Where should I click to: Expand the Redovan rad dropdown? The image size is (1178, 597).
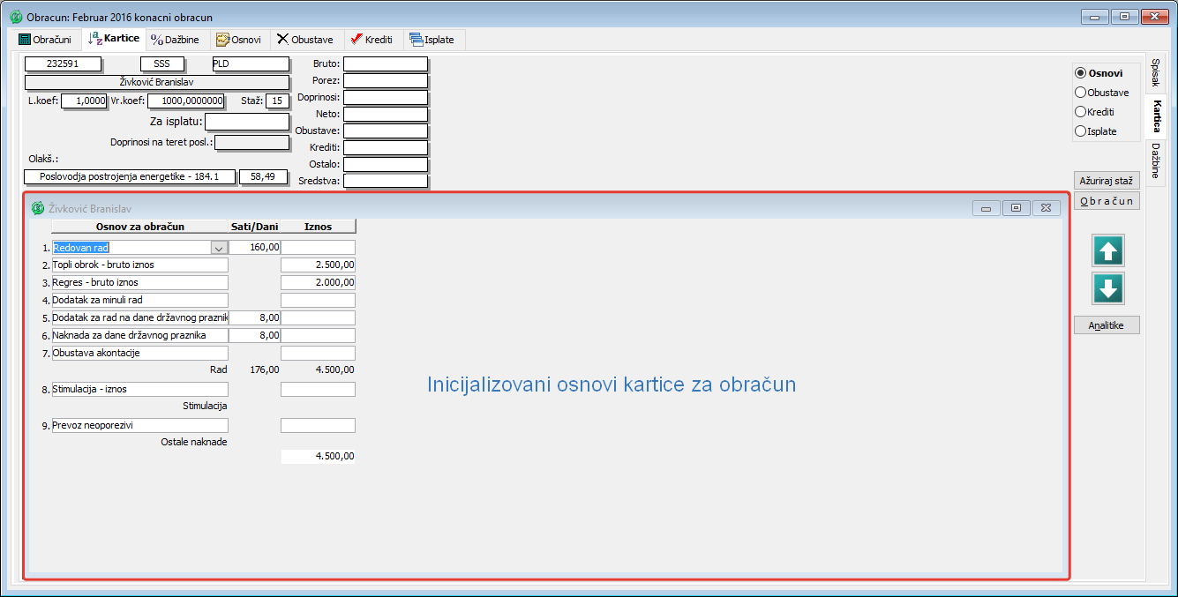(x=219, y=249)
